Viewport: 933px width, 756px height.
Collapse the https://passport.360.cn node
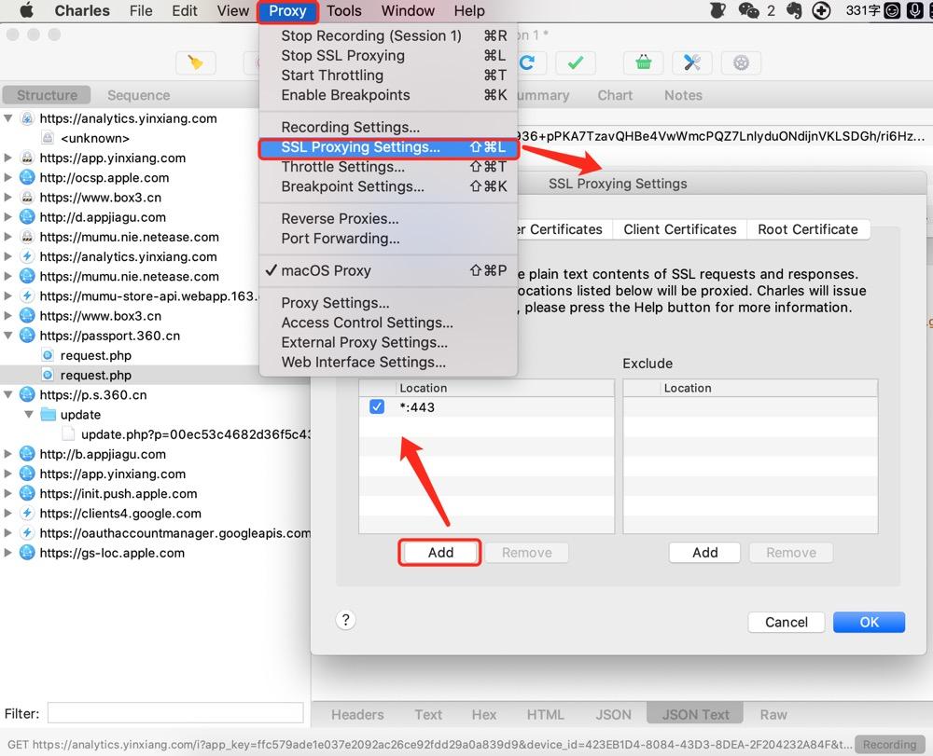[7, 336]
